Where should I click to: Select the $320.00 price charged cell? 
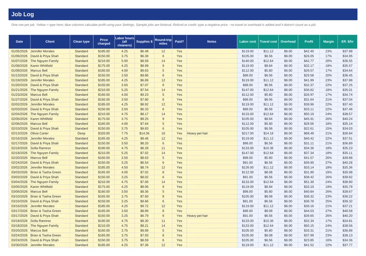click(104, 133)
